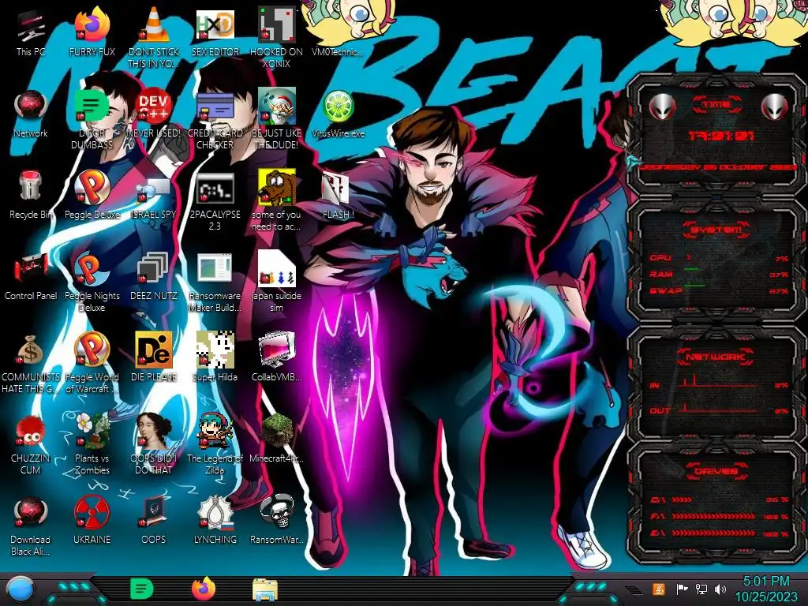The width and height of the screenshot is (808, 606).
Task: Click the CPU usage row in gadget
Action: point(720,258)
